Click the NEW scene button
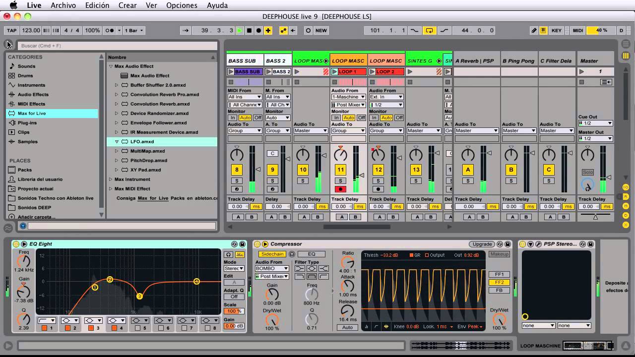This screenshot has height=357, width=635. [x=321, y=30]
